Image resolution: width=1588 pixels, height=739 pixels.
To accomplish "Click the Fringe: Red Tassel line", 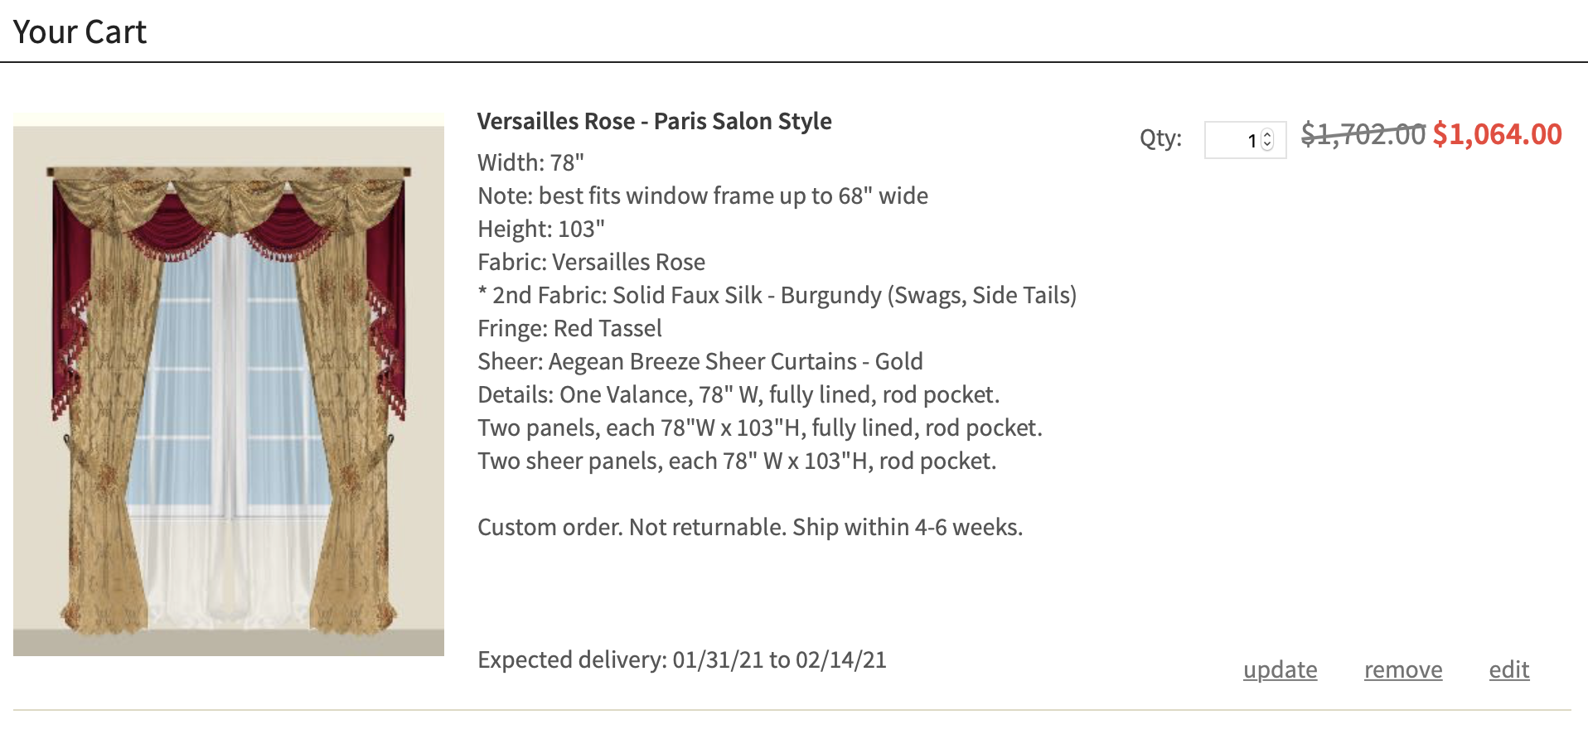I will point(569,328).
